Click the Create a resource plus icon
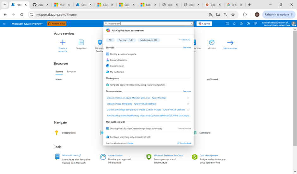Viewport: 297px width, 174px height. (63, 42)
